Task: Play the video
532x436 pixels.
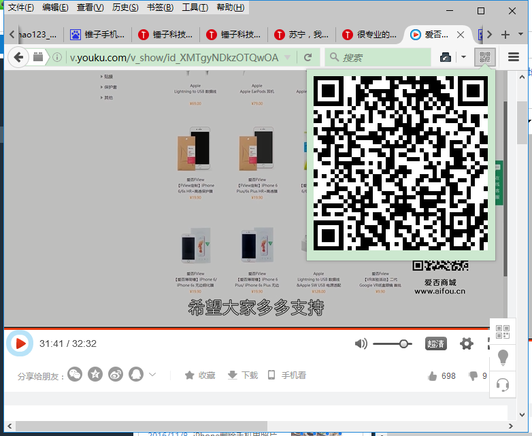Action: pyautogui.click(x=20, y=343)
